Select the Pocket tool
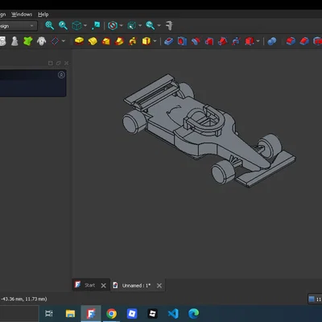The width and height of the screenshot is (322, 322). (x=169, y=41)
